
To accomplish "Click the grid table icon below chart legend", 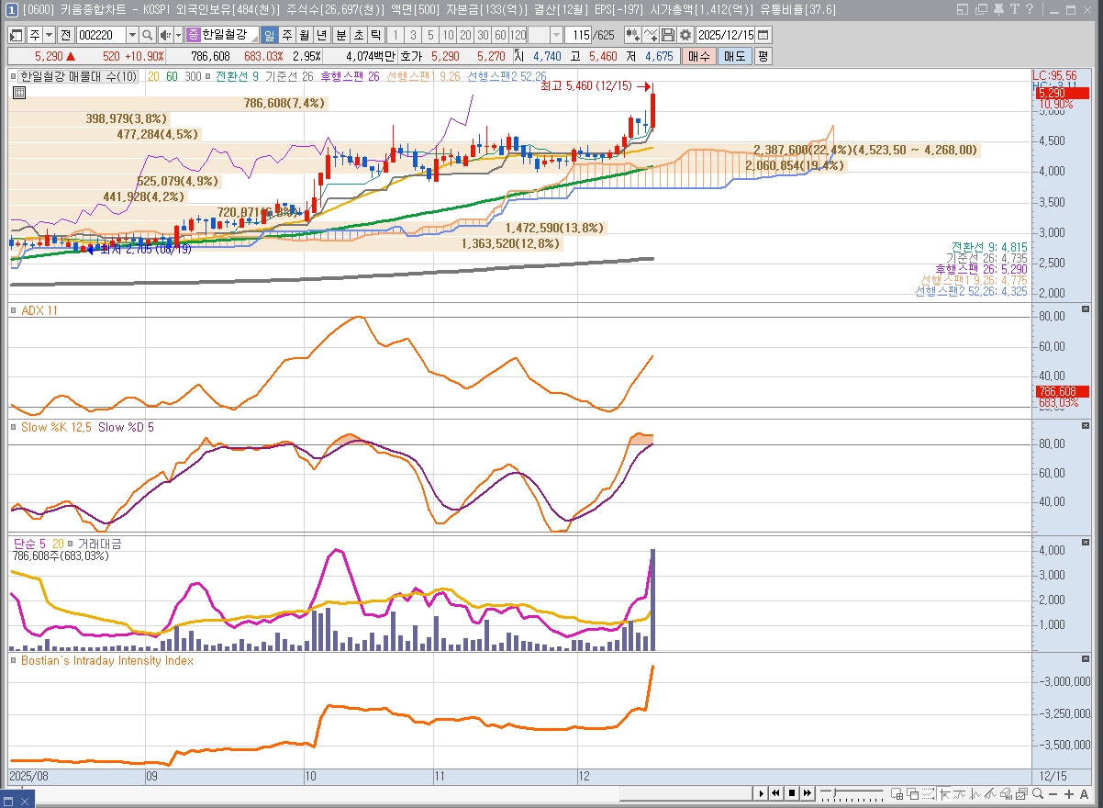I will 19,92.
